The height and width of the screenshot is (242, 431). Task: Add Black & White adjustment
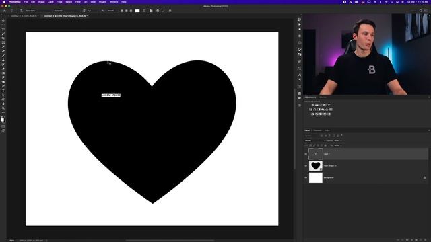pyautogui.click(x=319, y=110)
